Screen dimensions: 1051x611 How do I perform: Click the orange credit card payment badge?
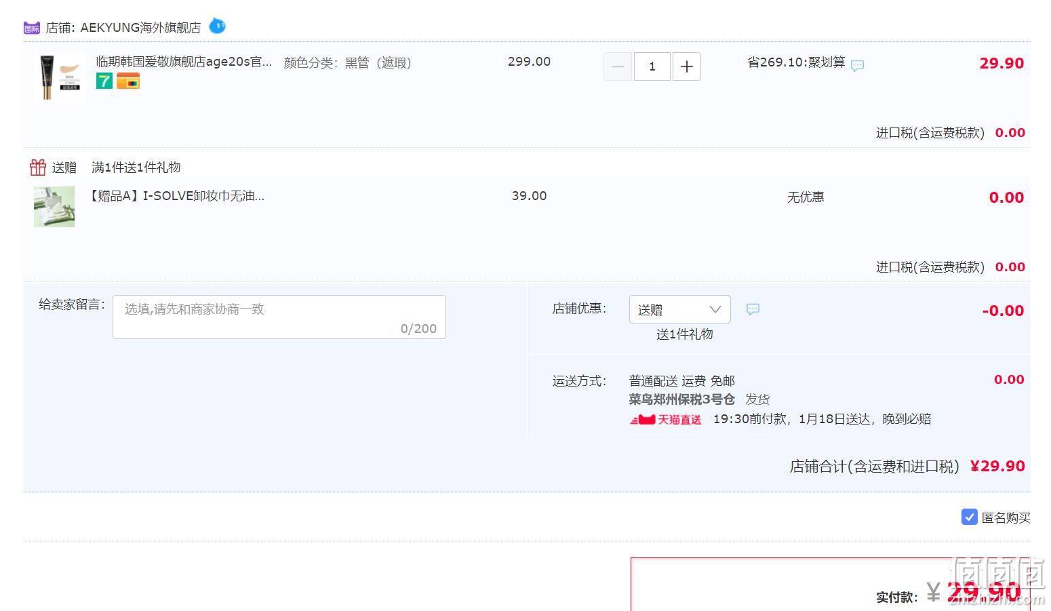128,81
